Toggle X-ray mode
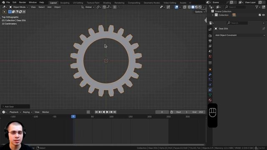Screen dimensions: 267x150 pos(184,7)
